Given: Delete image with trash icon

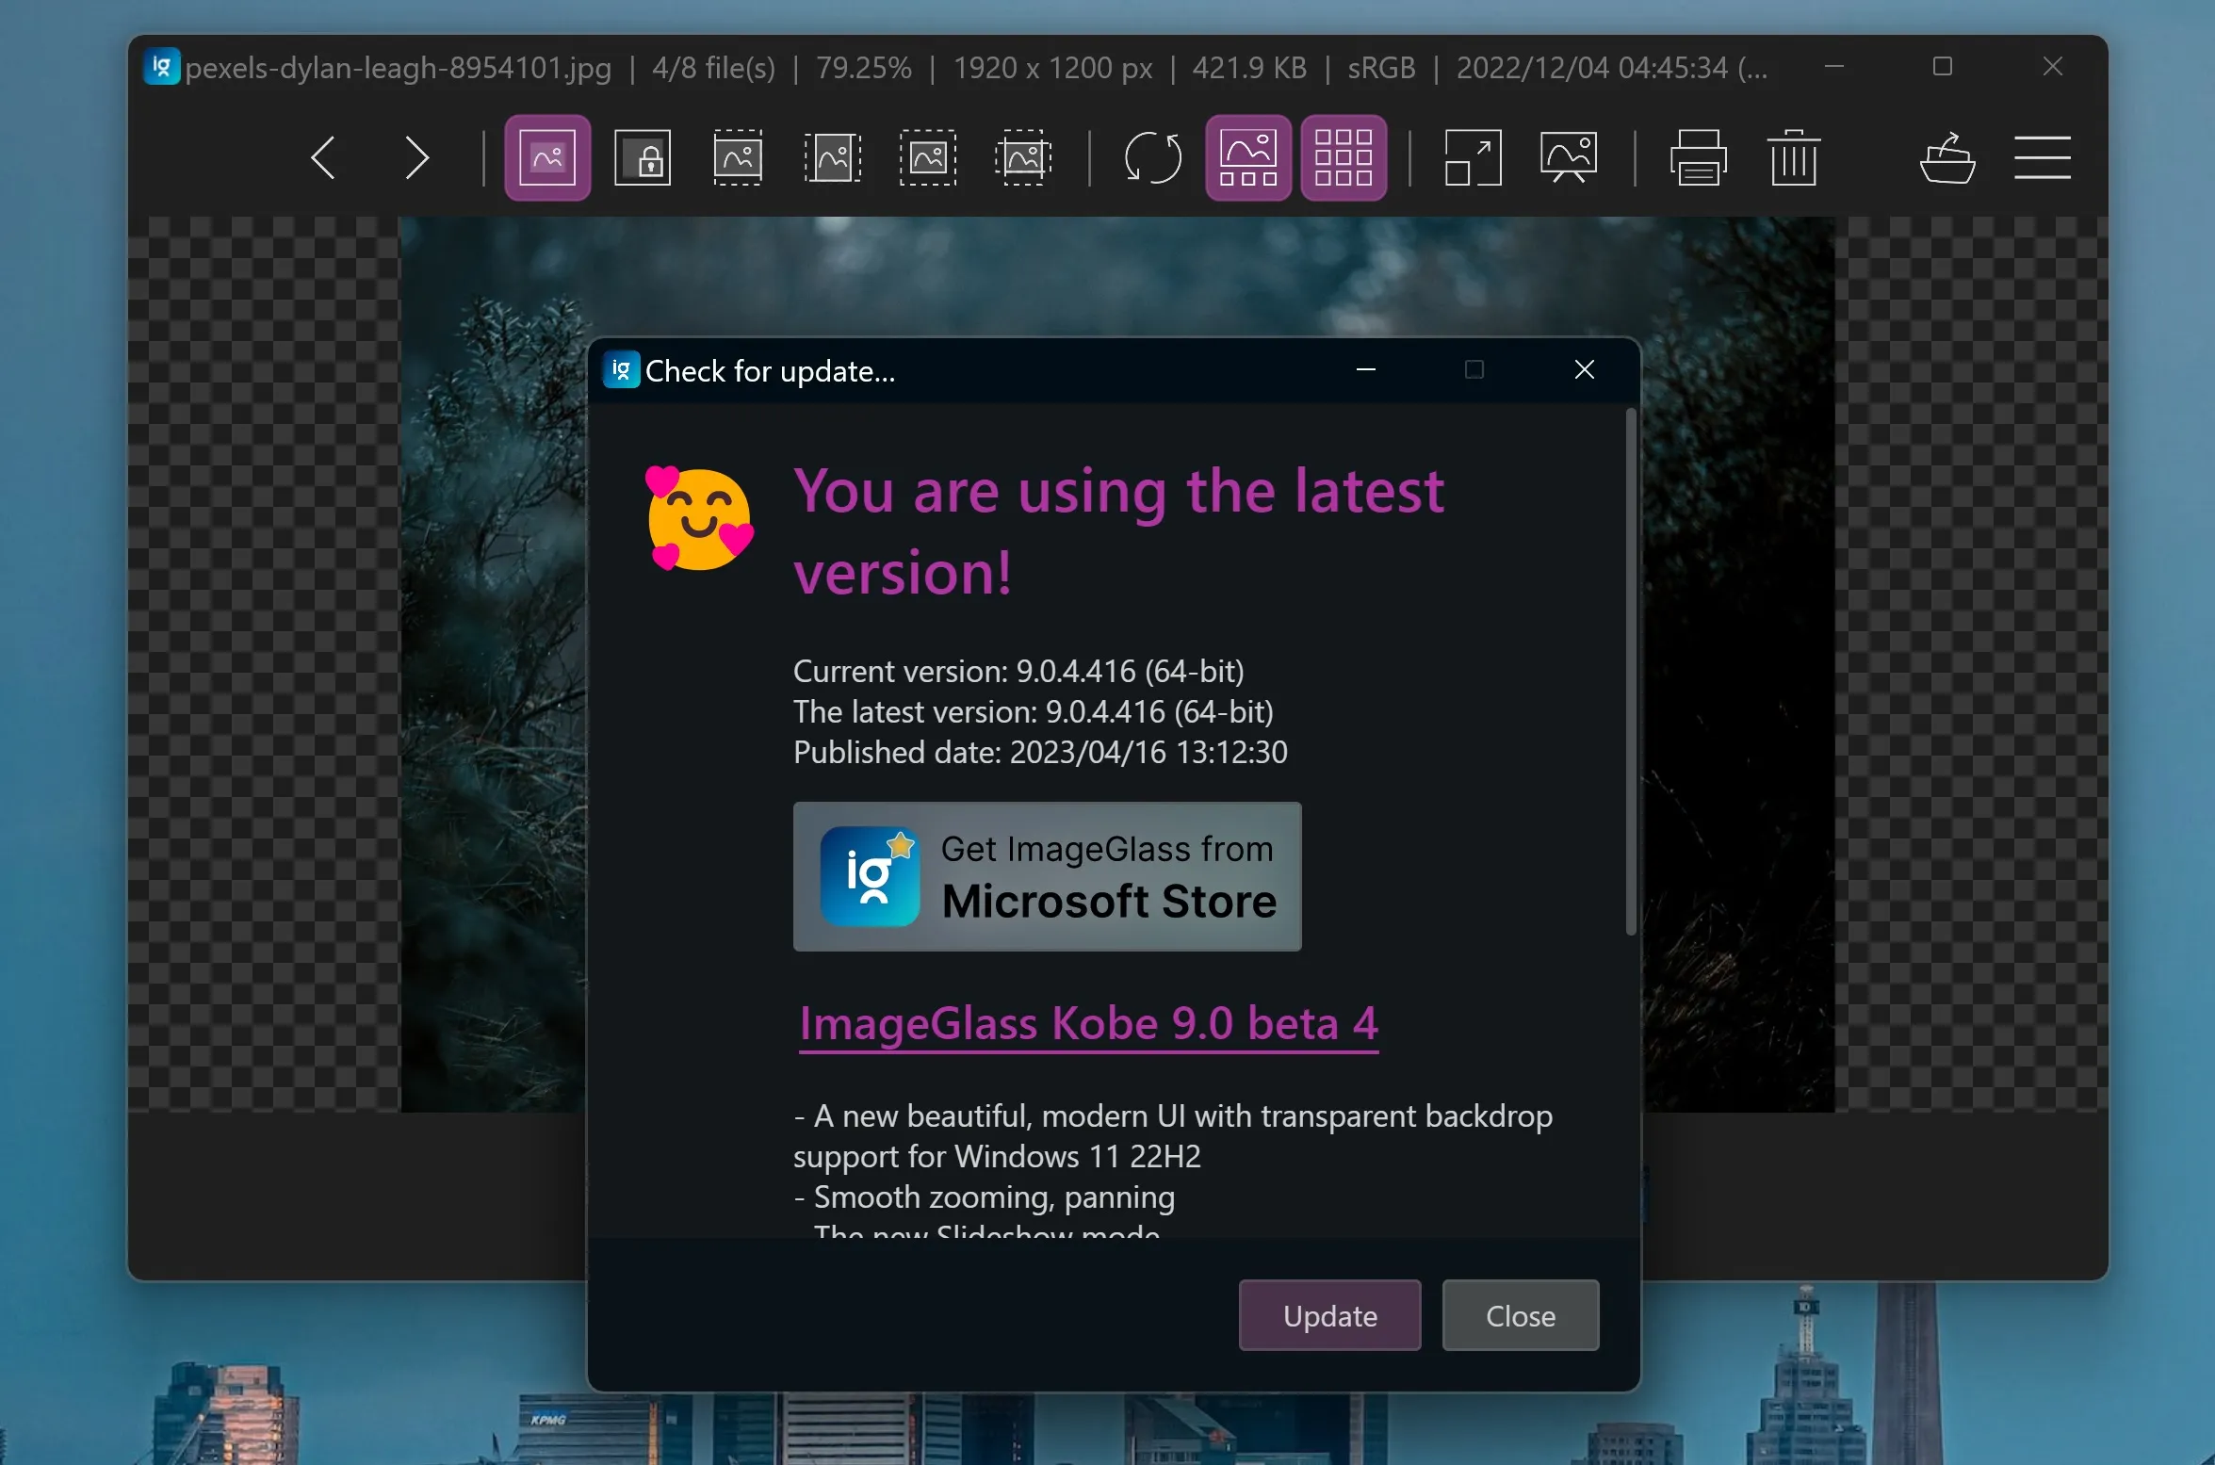Looking at the screenshot, I should (1793, 157).
